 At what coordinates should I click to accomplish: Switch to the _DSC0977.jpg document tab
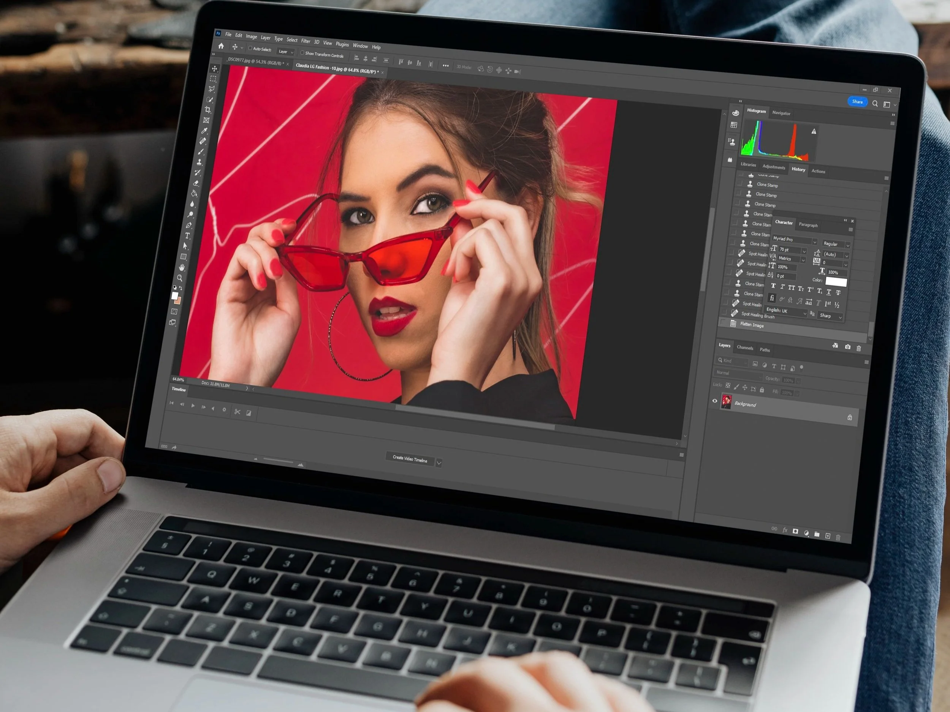point(255,62)
